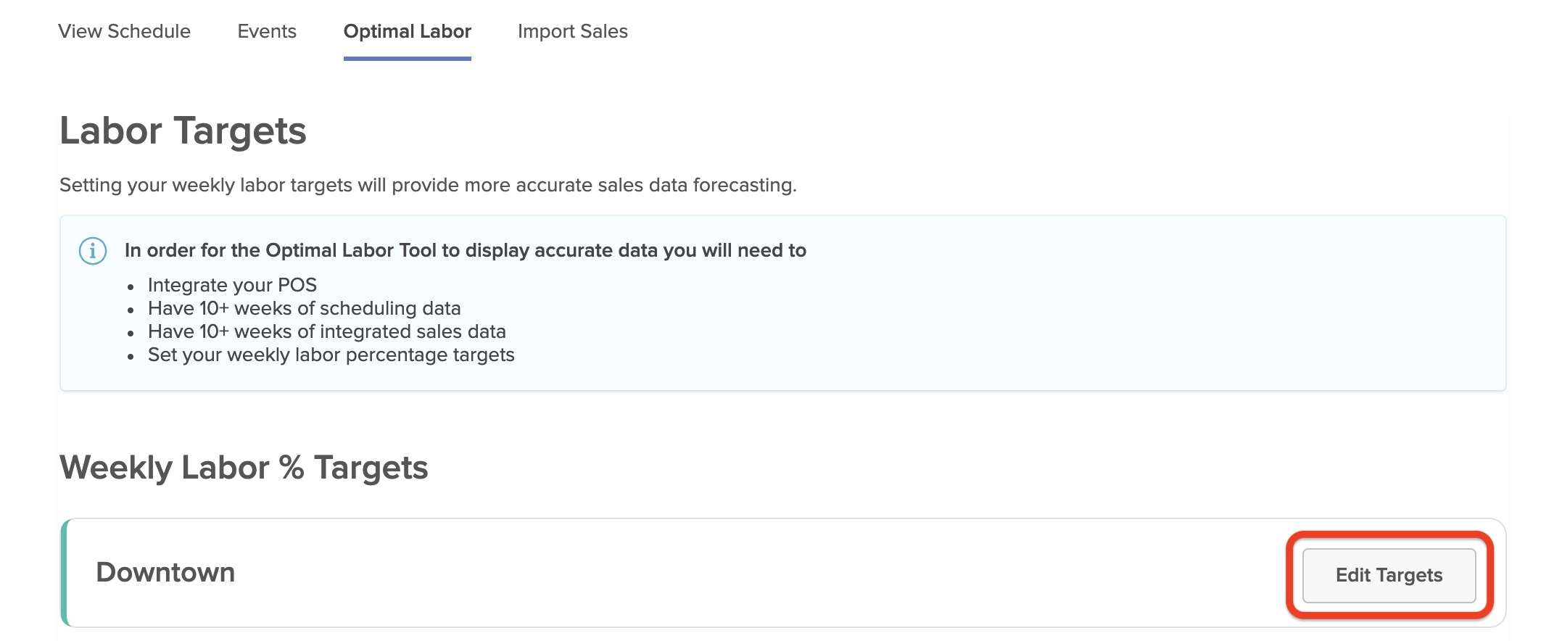The height and width of the screenshot is (641, 1562).
Task: Open the View Schedule tab
Action: 124,31
